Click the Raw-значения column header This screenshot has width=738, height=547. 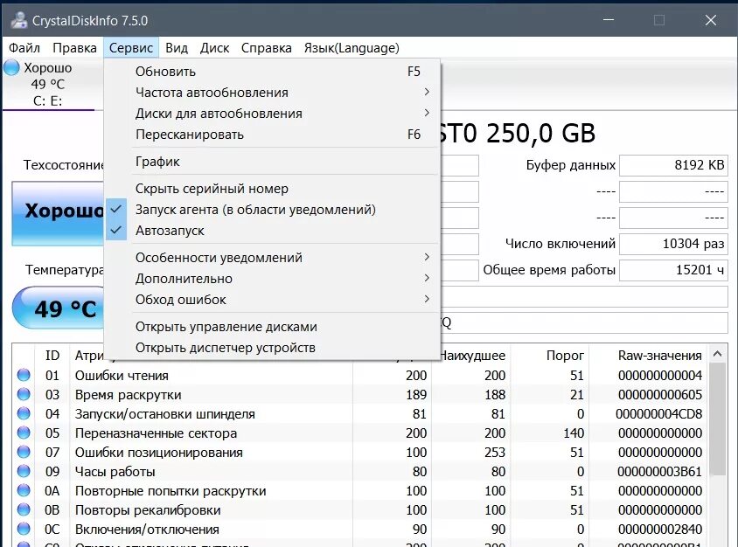tap(659, 356)
